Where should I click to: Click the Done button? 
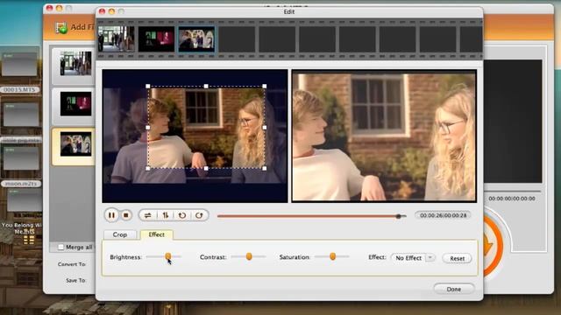(454, 289)
